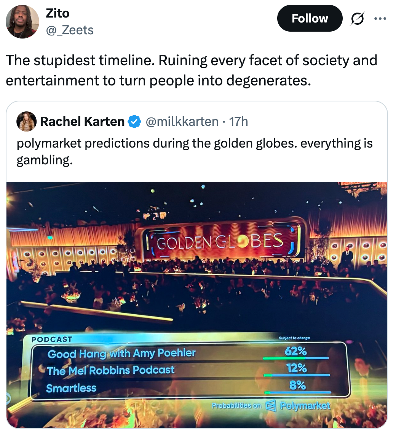Open Zito's profile avatar
396x437 pixels.
coord(22,22)
